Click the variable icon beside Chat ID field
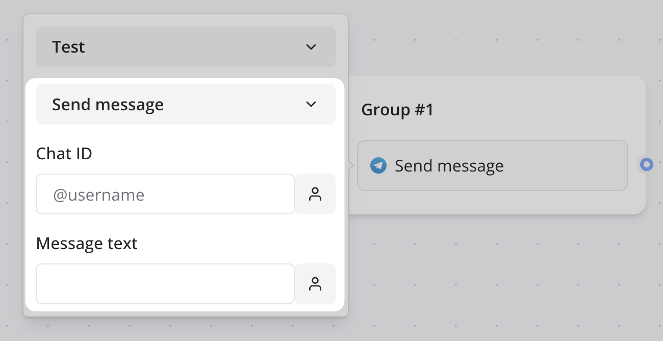This screenshot has width=663, height=341. click(315, 194)
